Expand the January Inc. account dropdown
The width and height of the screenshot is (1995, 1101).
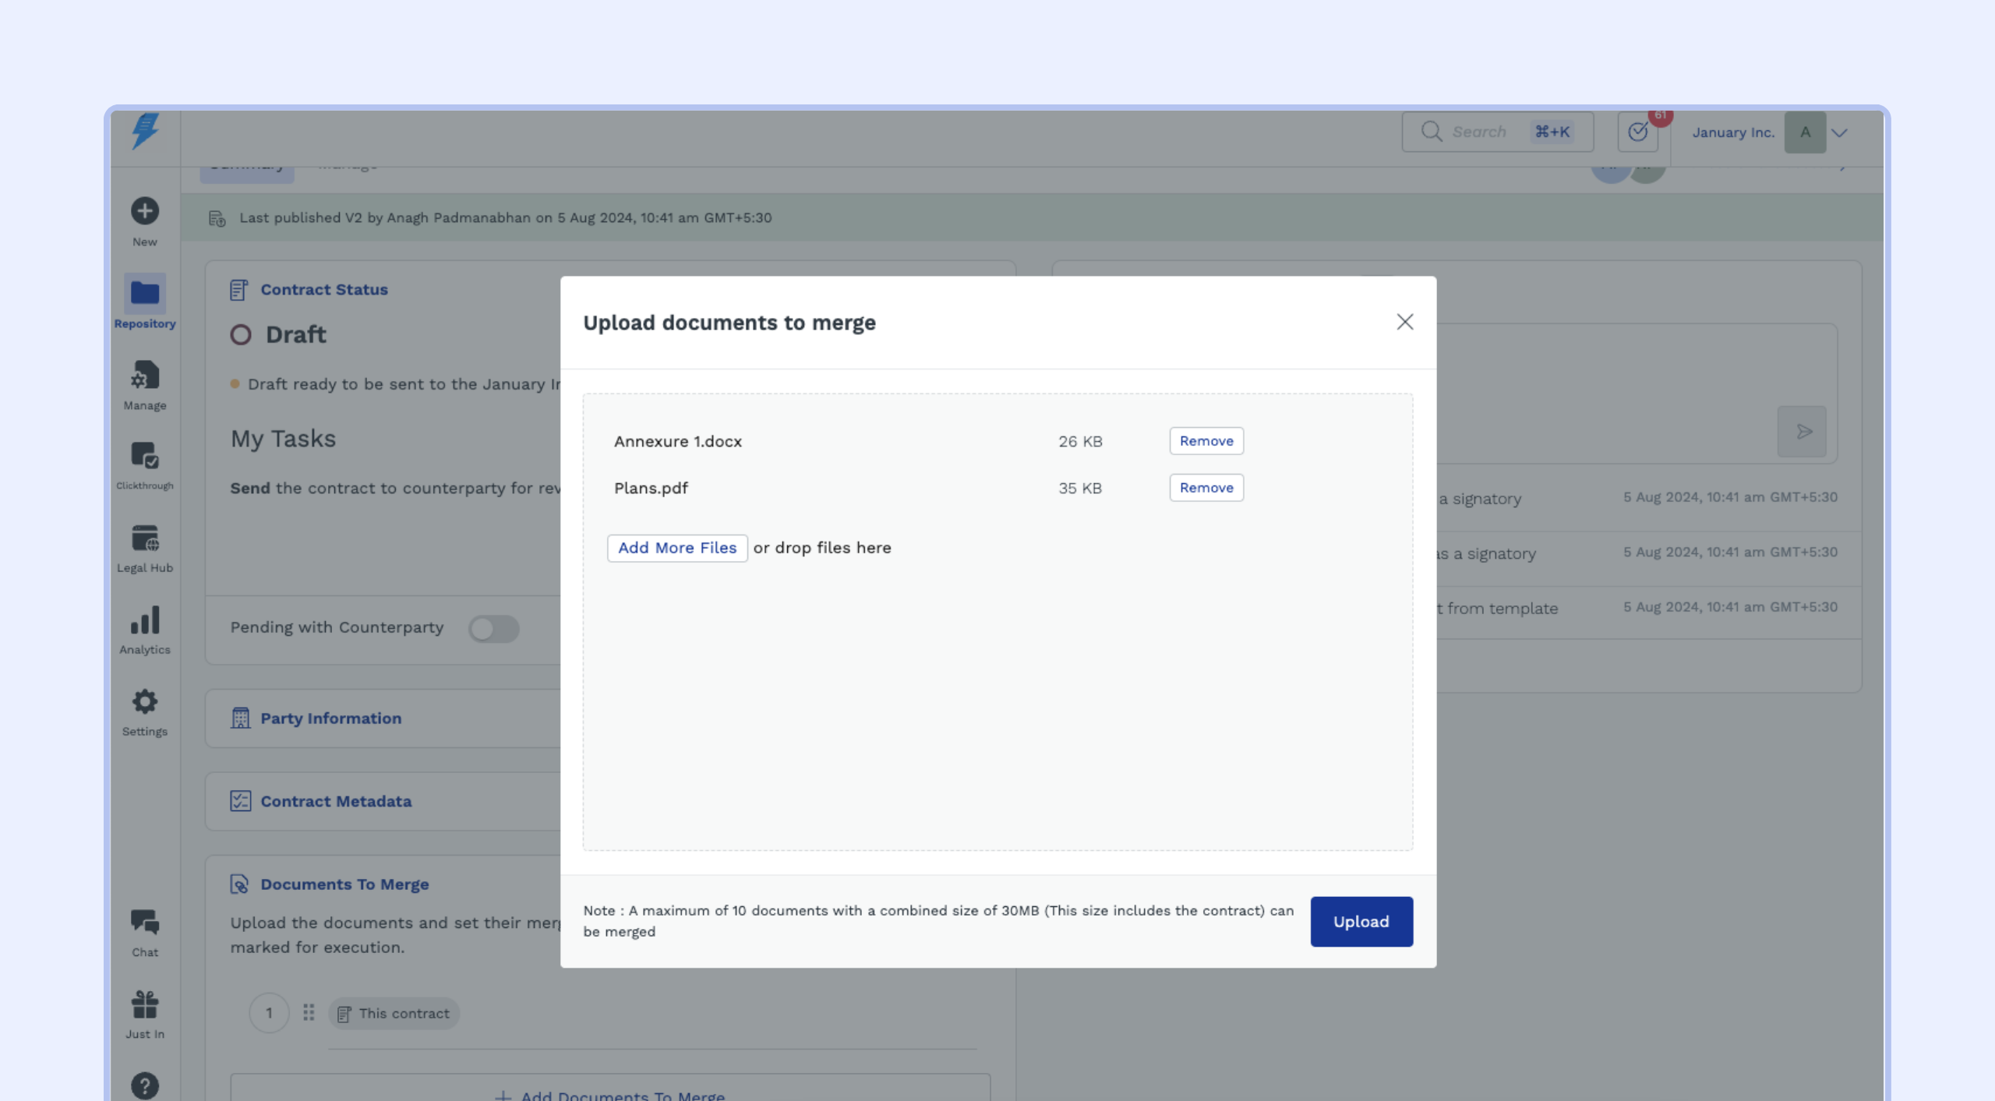[1839, 132]
